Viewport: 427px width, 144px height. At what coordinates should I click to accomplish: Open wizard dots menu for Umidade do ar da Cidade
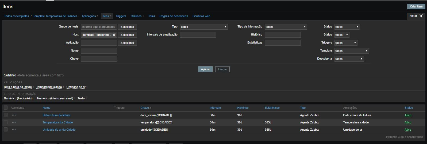(14, 130)
